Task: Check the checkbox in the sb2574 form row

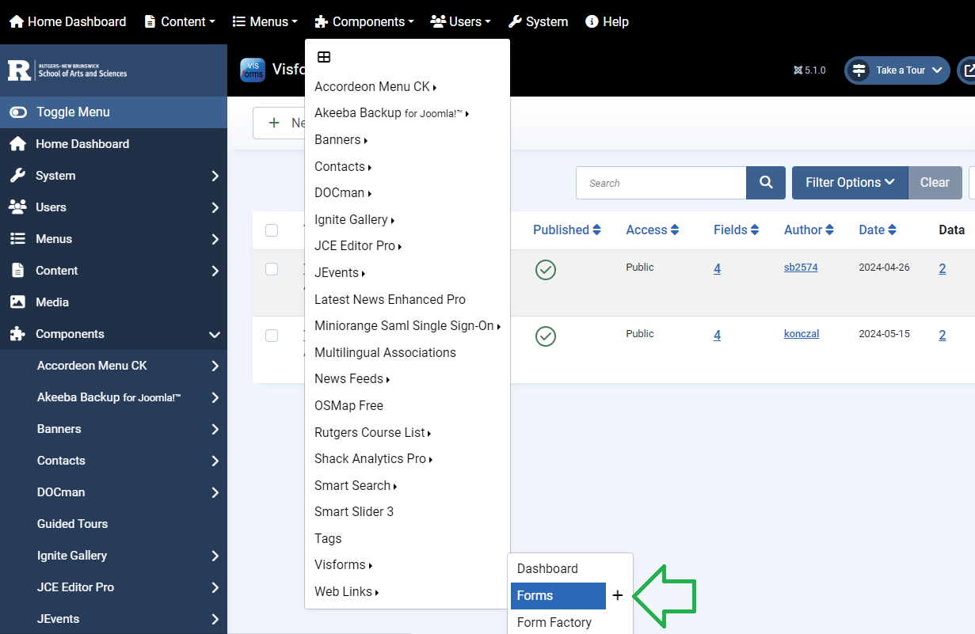Action: (272, 269)
